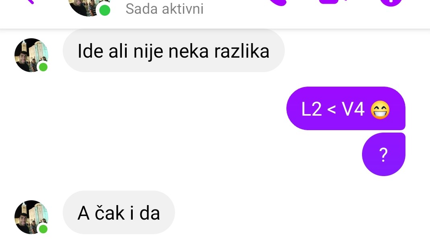Click the "V4" text in the sent message
The height and width of the screenshot is (245, 430).
pyautogui.click(x=353, y=109)
